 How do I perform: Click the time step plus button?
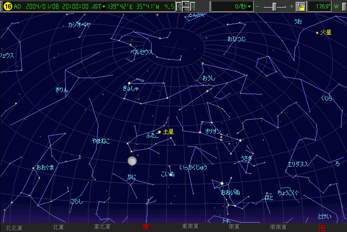click(186, 4)
